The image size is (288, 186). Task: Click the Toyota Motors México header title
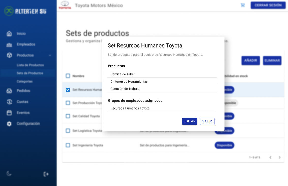99,6
